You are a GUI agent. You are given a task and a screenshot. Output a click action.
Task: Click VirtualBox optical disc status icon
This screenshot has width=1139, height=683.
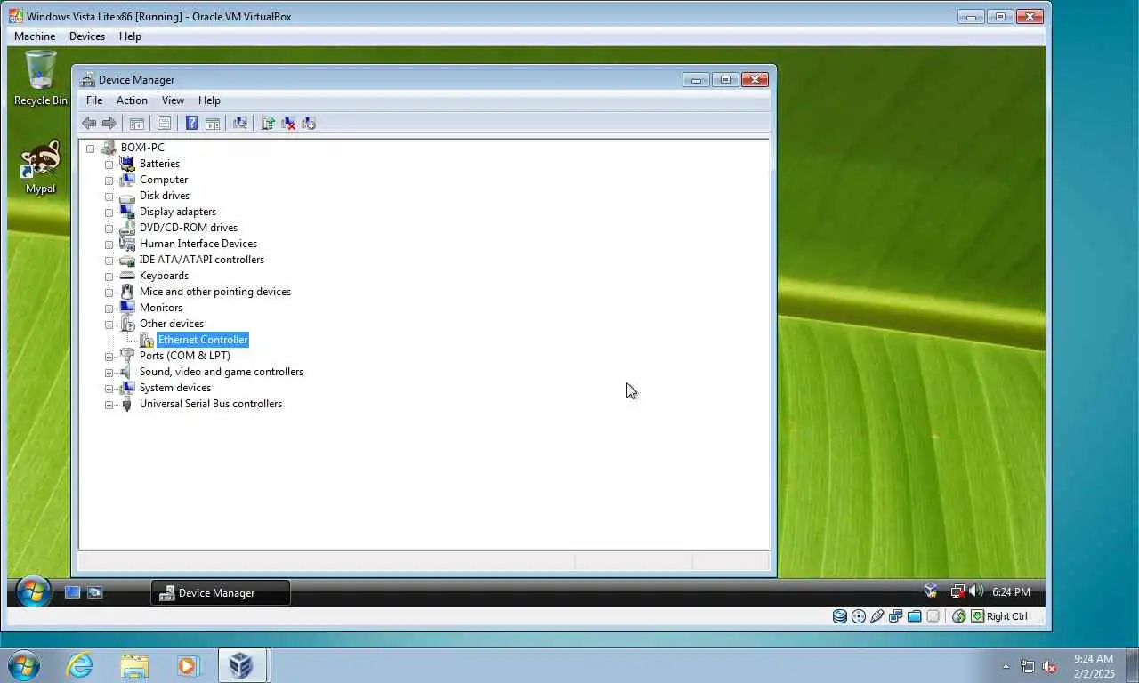click(858, 615)
